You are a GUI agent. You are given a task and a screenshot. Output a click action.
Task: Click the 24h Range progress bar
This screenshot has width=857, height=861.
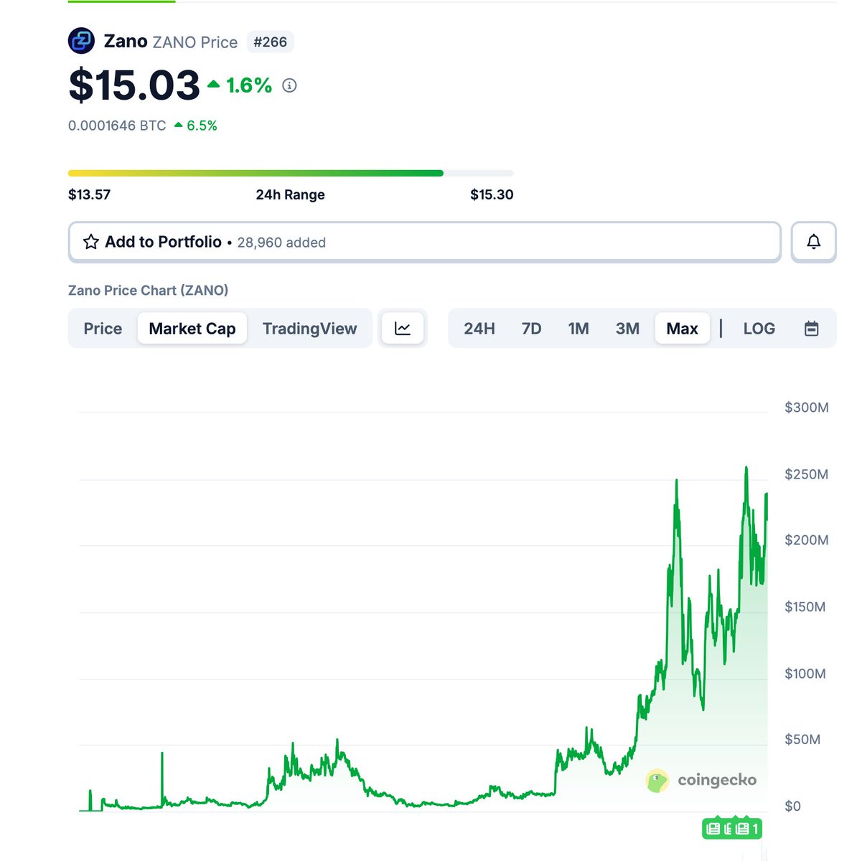click(290, 172)
